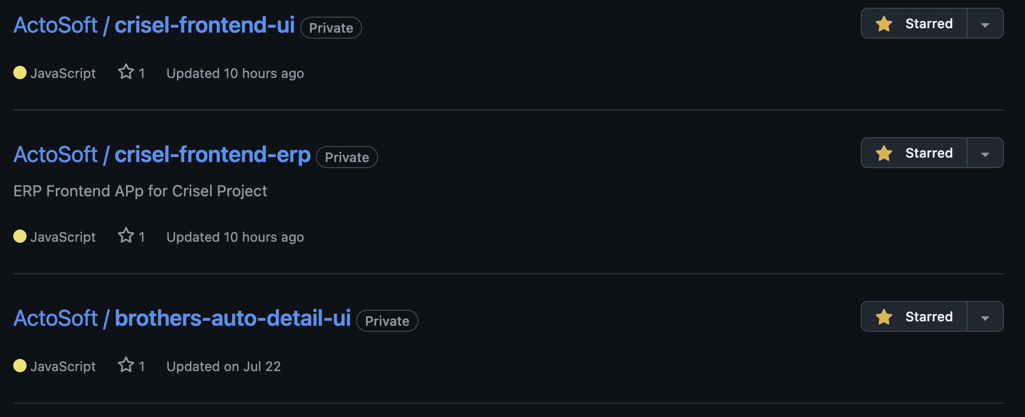Unstar the crisel-frontend-ui repository
Screen dimensions: 1025x417
point(914,24)
